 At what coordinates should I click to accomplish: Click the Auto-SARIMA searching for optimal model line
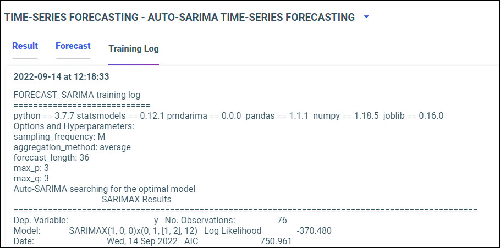[105, 189]
